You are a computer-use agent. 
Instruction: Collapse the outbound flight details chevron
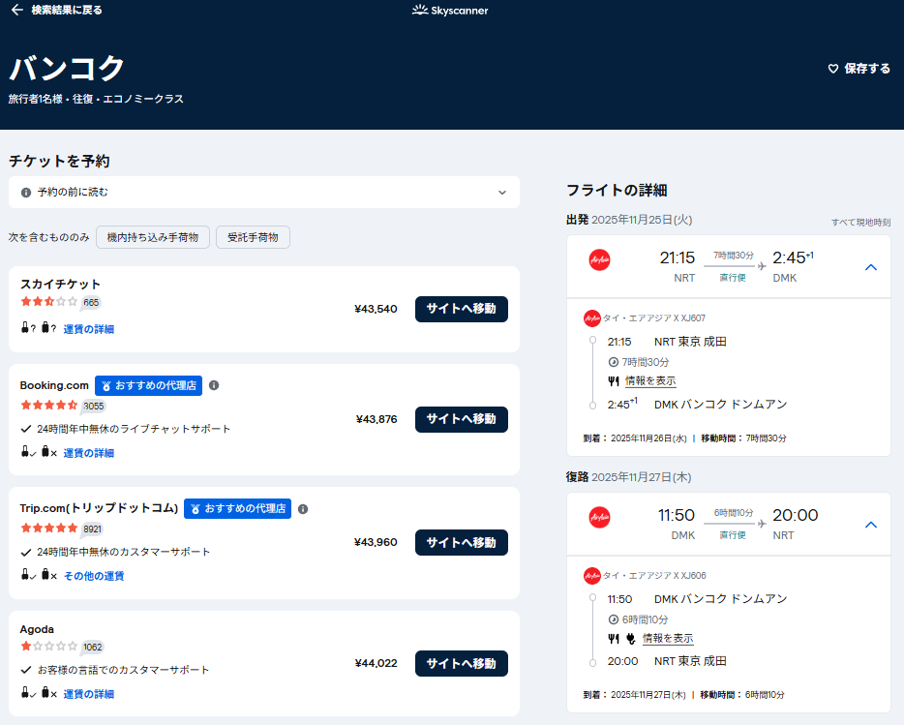[870, 266]
